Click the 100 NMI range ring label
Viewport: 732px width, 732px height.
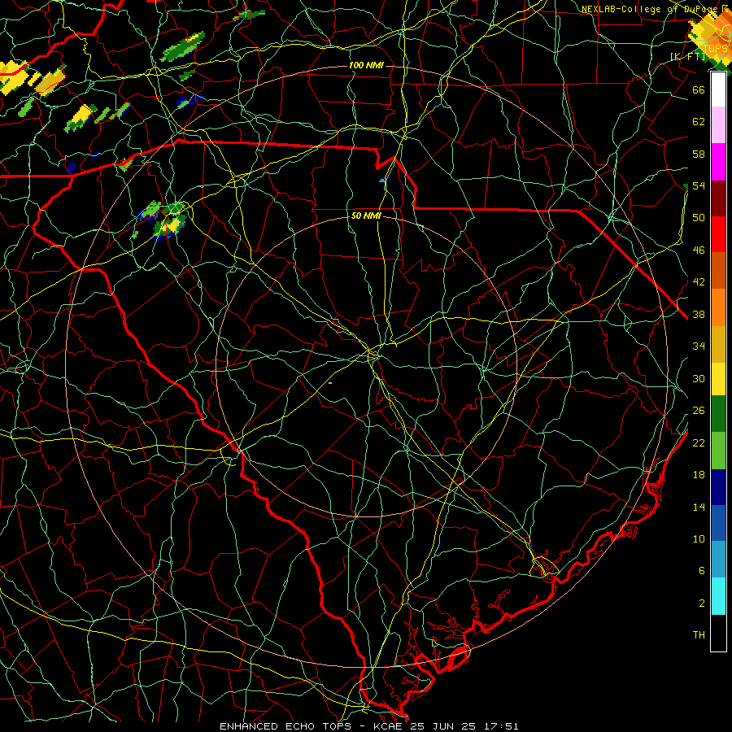[x=366, y=65]
